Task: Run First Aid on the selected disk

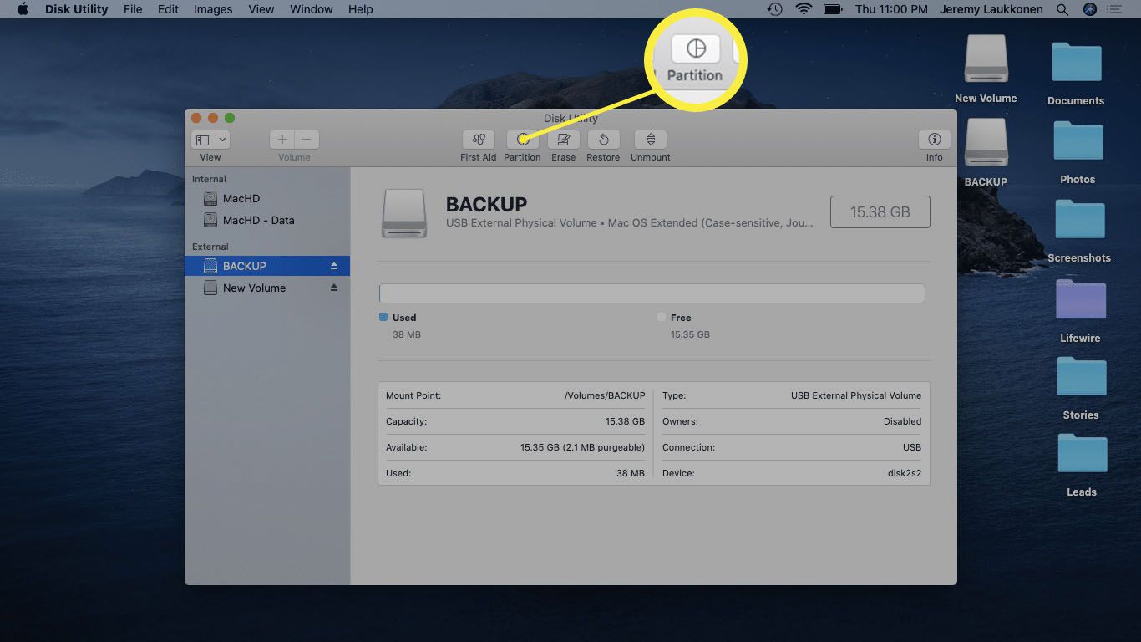Action: point(479,140)
